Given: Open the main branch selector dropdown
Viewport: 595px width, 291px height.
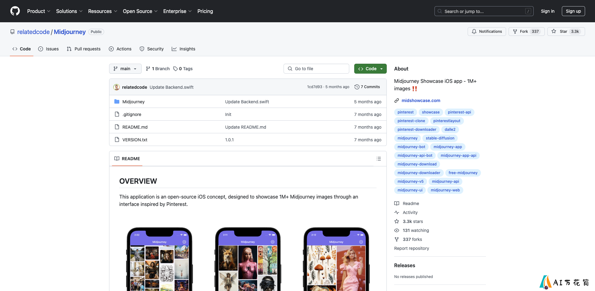Looking at the screenshot, I should click(x=125, y=69).
